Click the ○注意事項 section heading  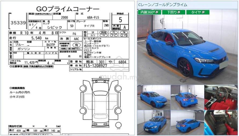click(x=31, y=67)
